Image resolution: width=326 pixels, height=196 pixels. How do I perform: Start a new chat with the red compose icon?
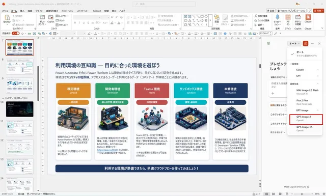(x=306, y=43)
